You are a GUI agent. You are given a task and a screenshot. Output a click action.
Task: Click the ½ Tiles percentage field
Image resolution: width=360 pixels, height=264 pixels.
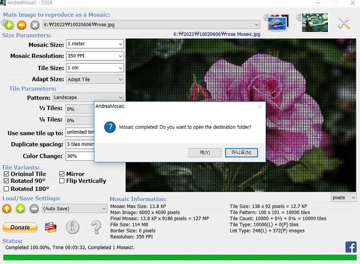click(x=80, y=109)
